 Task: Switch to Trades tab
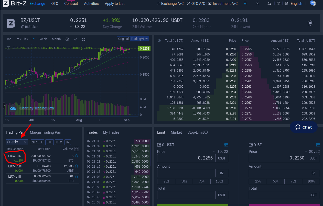[92, 132]
